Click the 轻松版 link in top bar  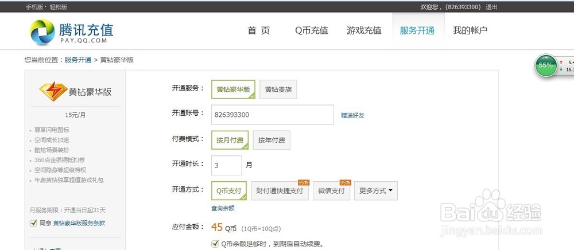click(x=59, y=7)
